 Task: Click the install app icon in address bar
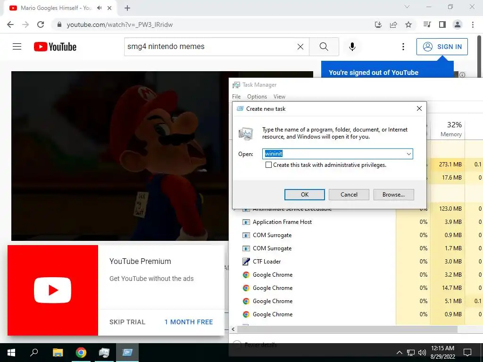coord(378,25)
